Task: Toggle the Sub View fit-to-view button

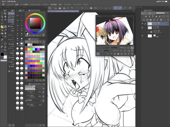Action: [132, 48]
